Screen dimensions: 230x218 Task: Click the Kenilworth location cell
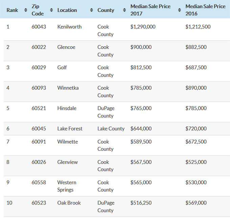click(69, 27)
